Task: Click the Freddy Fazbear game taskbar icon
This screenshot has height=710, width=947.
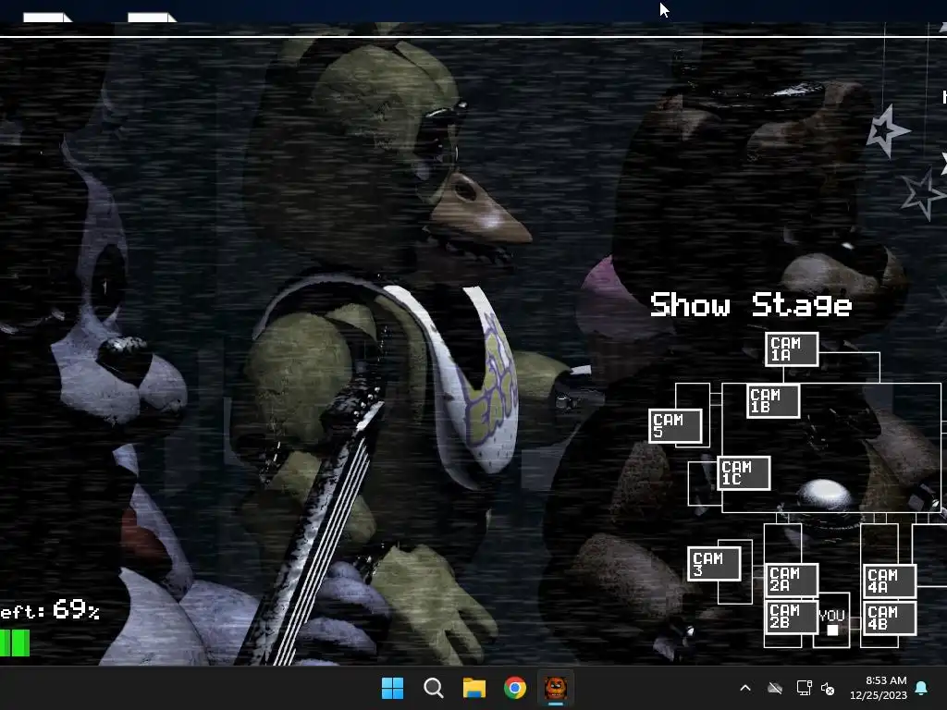Action: click(556, 688)
